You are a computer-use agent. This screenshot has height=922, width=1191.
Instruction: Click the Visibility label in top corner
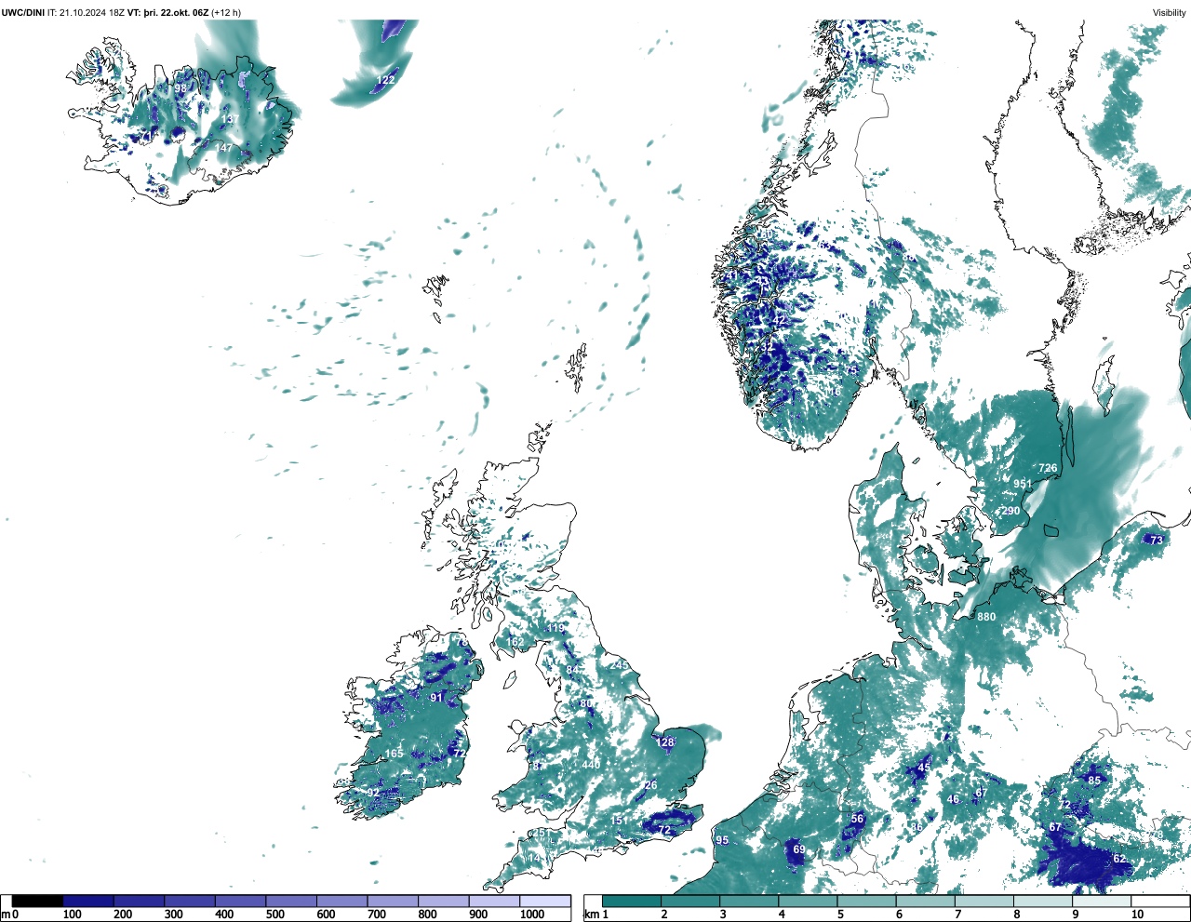pyautogui.click(x=1170, y=13)
